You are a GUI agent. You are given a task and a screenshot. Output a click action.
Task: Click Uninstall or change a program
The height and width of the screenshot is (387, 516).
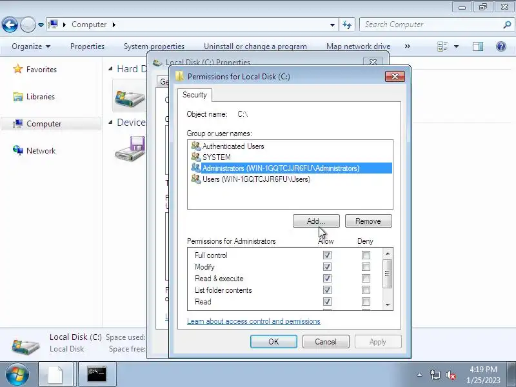point(255,46)
